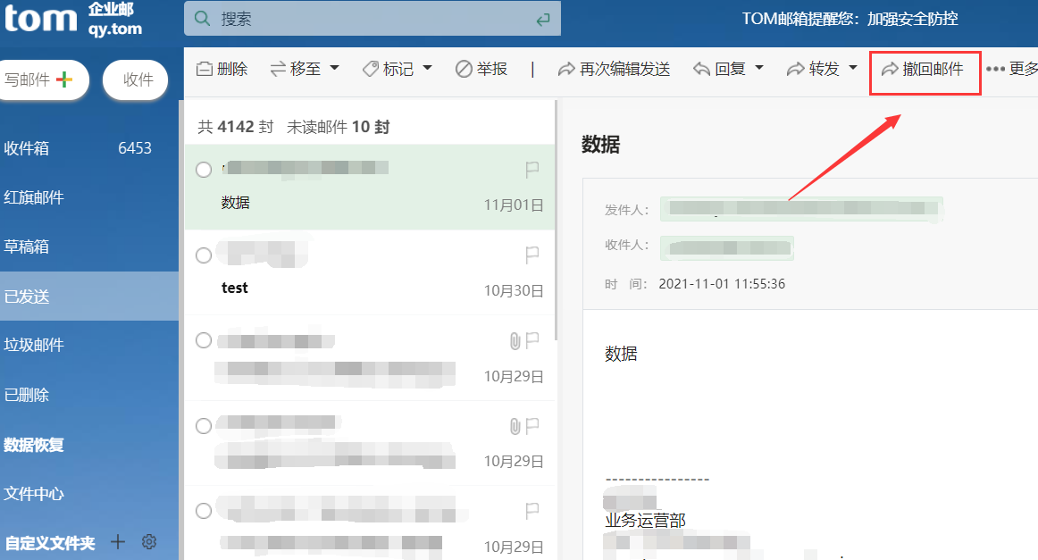Click the 6453 inbox count
Image resolution: width=1038 pixels, height=560 pixels.
134,148
